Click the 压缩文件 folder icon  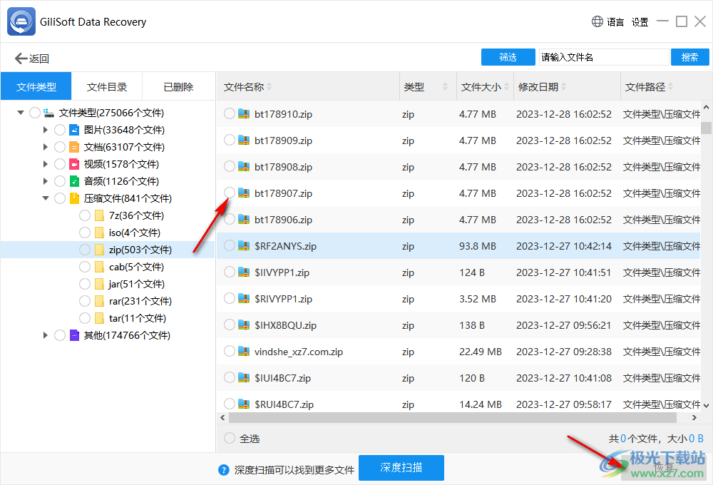(74, 198)
